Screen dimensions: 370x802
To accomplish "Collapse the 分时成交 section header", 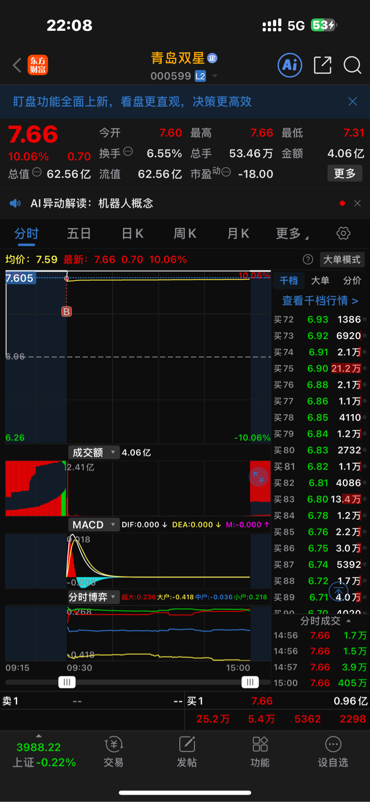I will (325, 621).
